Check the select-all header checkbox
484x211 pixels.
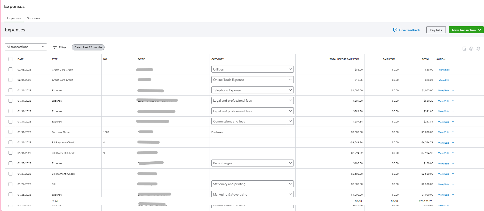point(10,59)
